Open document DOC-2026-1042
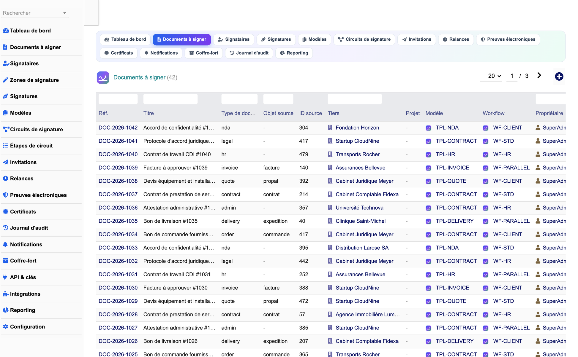578x357 pixels. pos(118,128)
